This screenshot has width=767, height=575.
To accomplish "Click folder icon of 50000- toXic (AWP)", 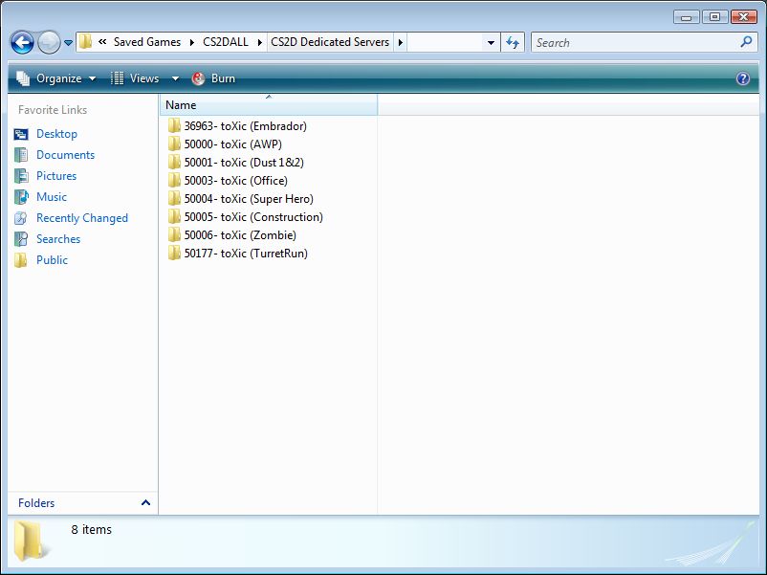I will (x=174, y=144).
